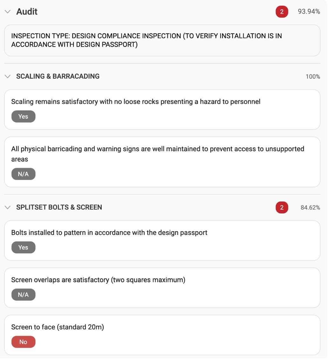The height and width of the screenshot is (359, 330).
Task: Select N/A answer under physical barricading question
Action: pos(23,174)
